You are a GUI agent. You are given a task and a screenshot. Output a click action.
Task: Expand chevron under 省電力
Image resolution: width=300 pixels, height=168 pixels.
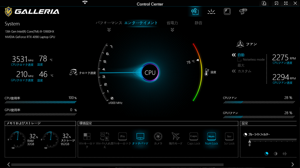(172, 30)
